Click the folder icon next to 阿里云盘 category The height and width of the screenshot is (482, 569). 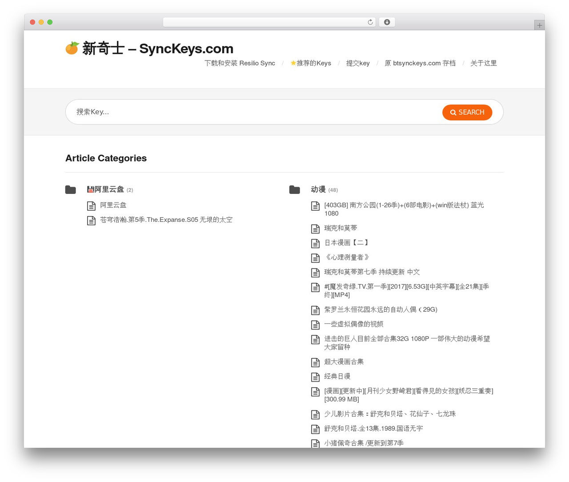pos(71,190)
